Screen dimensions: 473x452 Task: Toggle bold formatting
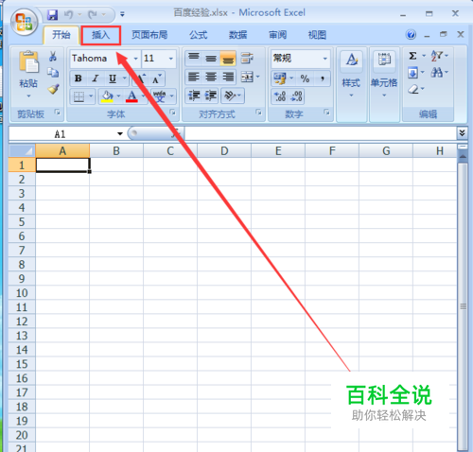(x=79, y=78)
